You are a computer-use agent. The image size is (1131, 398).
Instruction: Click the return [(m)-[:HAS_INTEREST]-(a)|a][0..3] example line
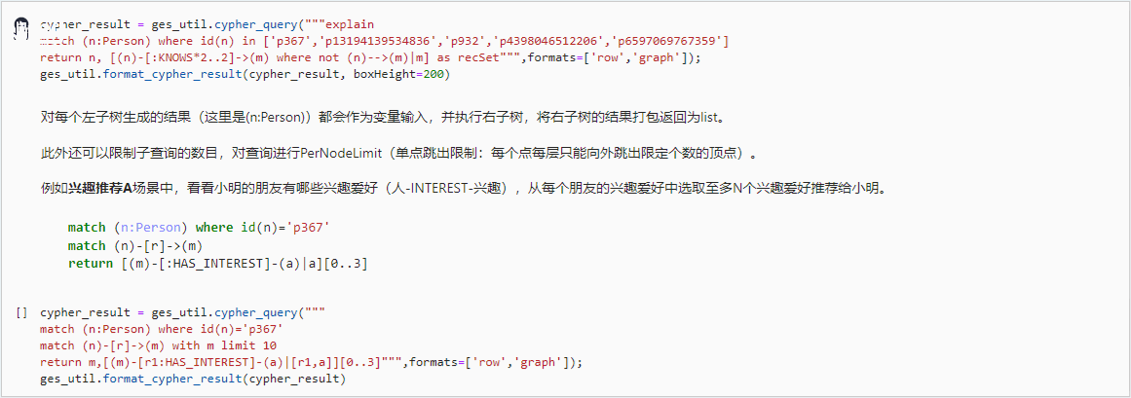click(217, 263)
